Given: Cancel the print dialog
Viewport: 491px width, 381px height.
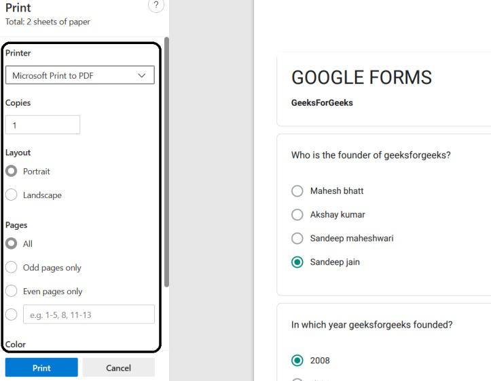Looking at the screenshot, I should [118, 367].
